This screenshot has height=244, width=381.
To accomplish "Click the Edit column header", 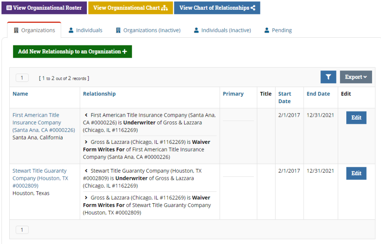I will coord(346,94).
